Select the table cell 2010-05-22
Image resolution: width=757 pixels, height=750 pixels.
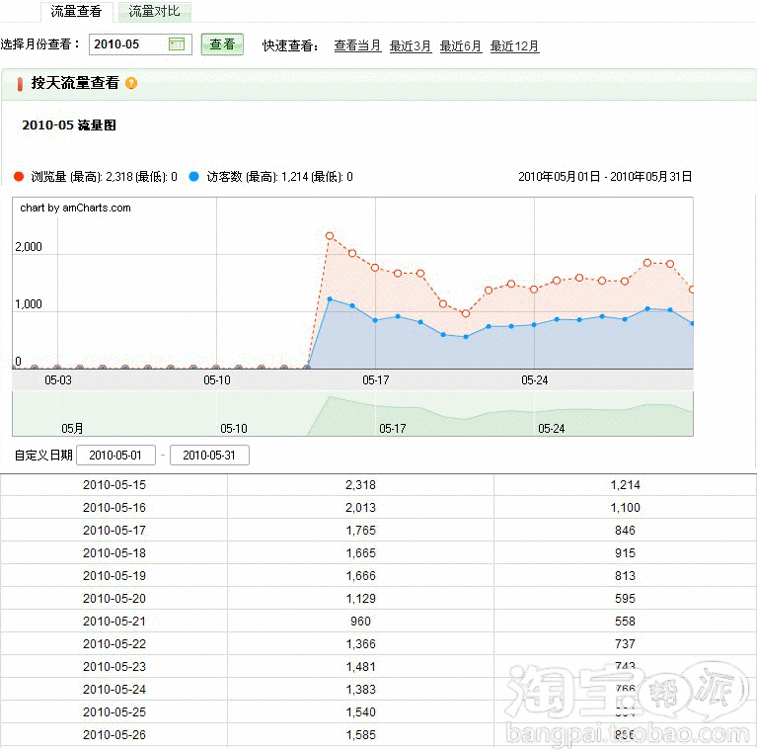114,644
